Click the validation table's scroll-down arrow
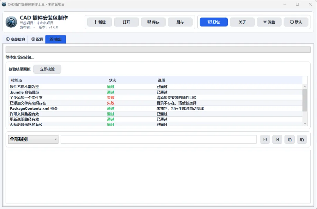The width and height of the screenshot is (317, 209). (x=305, y=124)
